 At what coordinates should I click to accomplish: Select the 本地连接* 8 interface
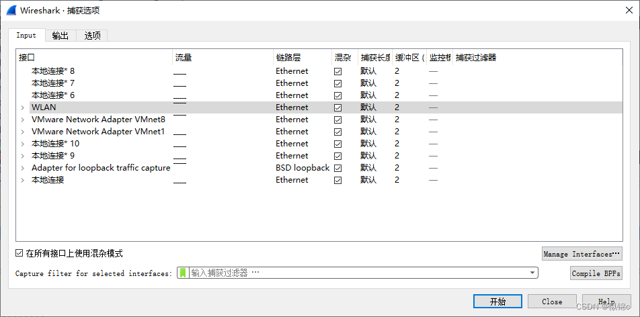click(53, 71)
